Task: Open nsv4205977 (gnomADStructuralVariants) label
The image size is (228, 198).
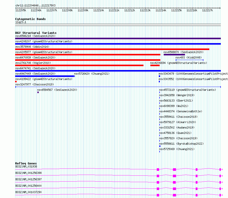Action: pyautogui.click(x=44, y=52)
